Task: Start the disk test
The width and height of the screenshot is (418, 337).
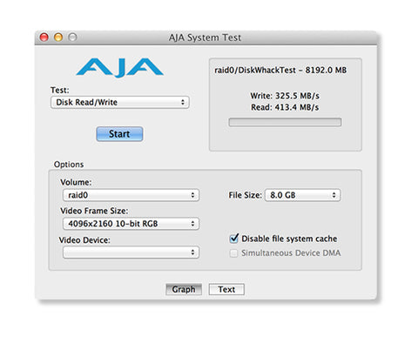Action: tap(119, 134)
